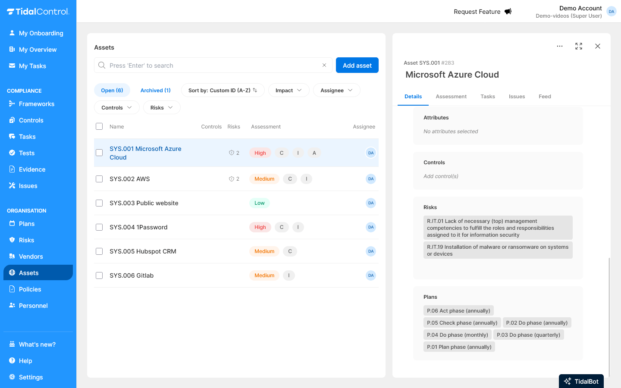Screen dimensions: 621x388
Task: Expand asset panel to fullscreen
Action: pos(579,46)
